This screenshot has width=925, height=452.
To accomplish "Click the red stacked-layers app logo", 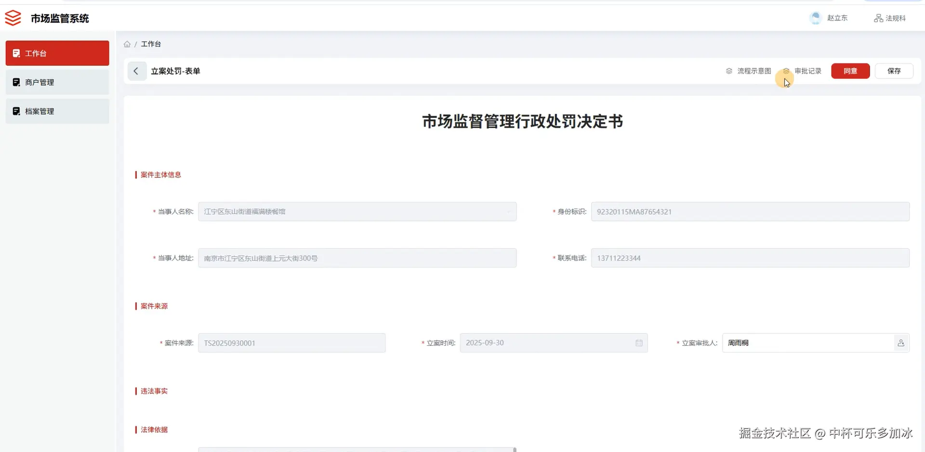I will click(13, 18).
